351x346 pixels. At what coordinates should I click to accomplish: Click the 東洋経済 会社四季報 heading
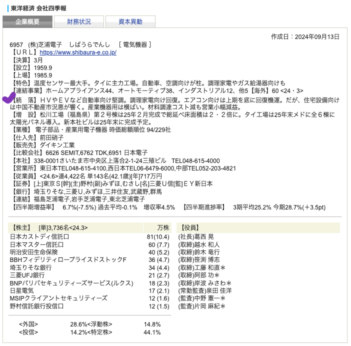pos(38,8)
